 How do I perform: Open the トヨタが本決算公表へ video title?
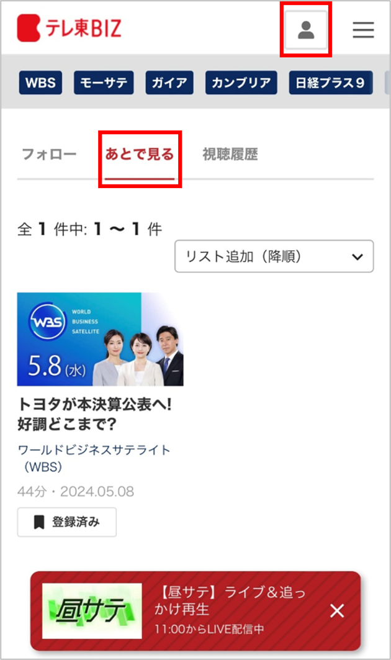(x=95, y=414)
